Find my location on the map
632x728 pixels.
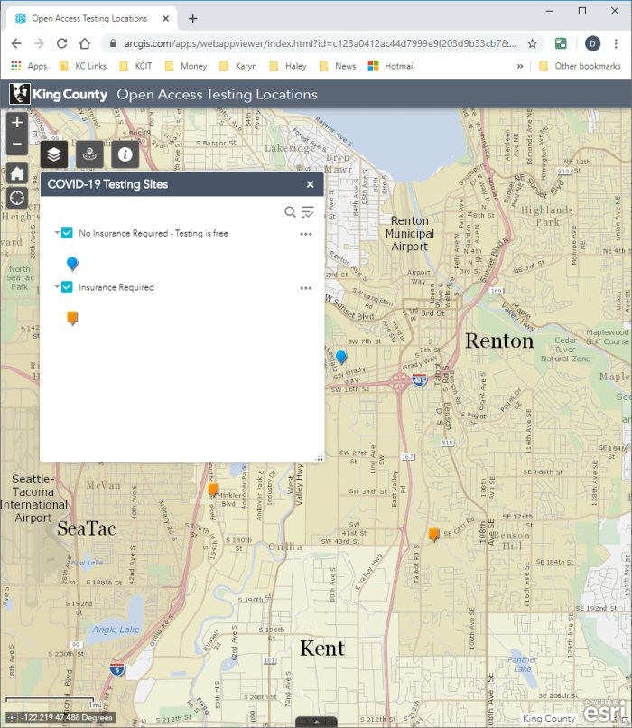[x=17, y=198]
